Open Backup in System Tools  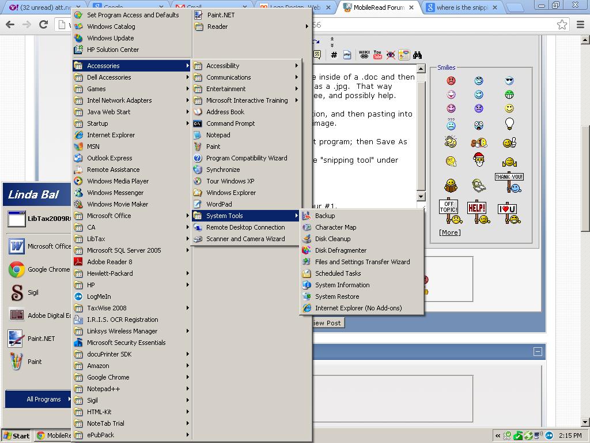362,216
